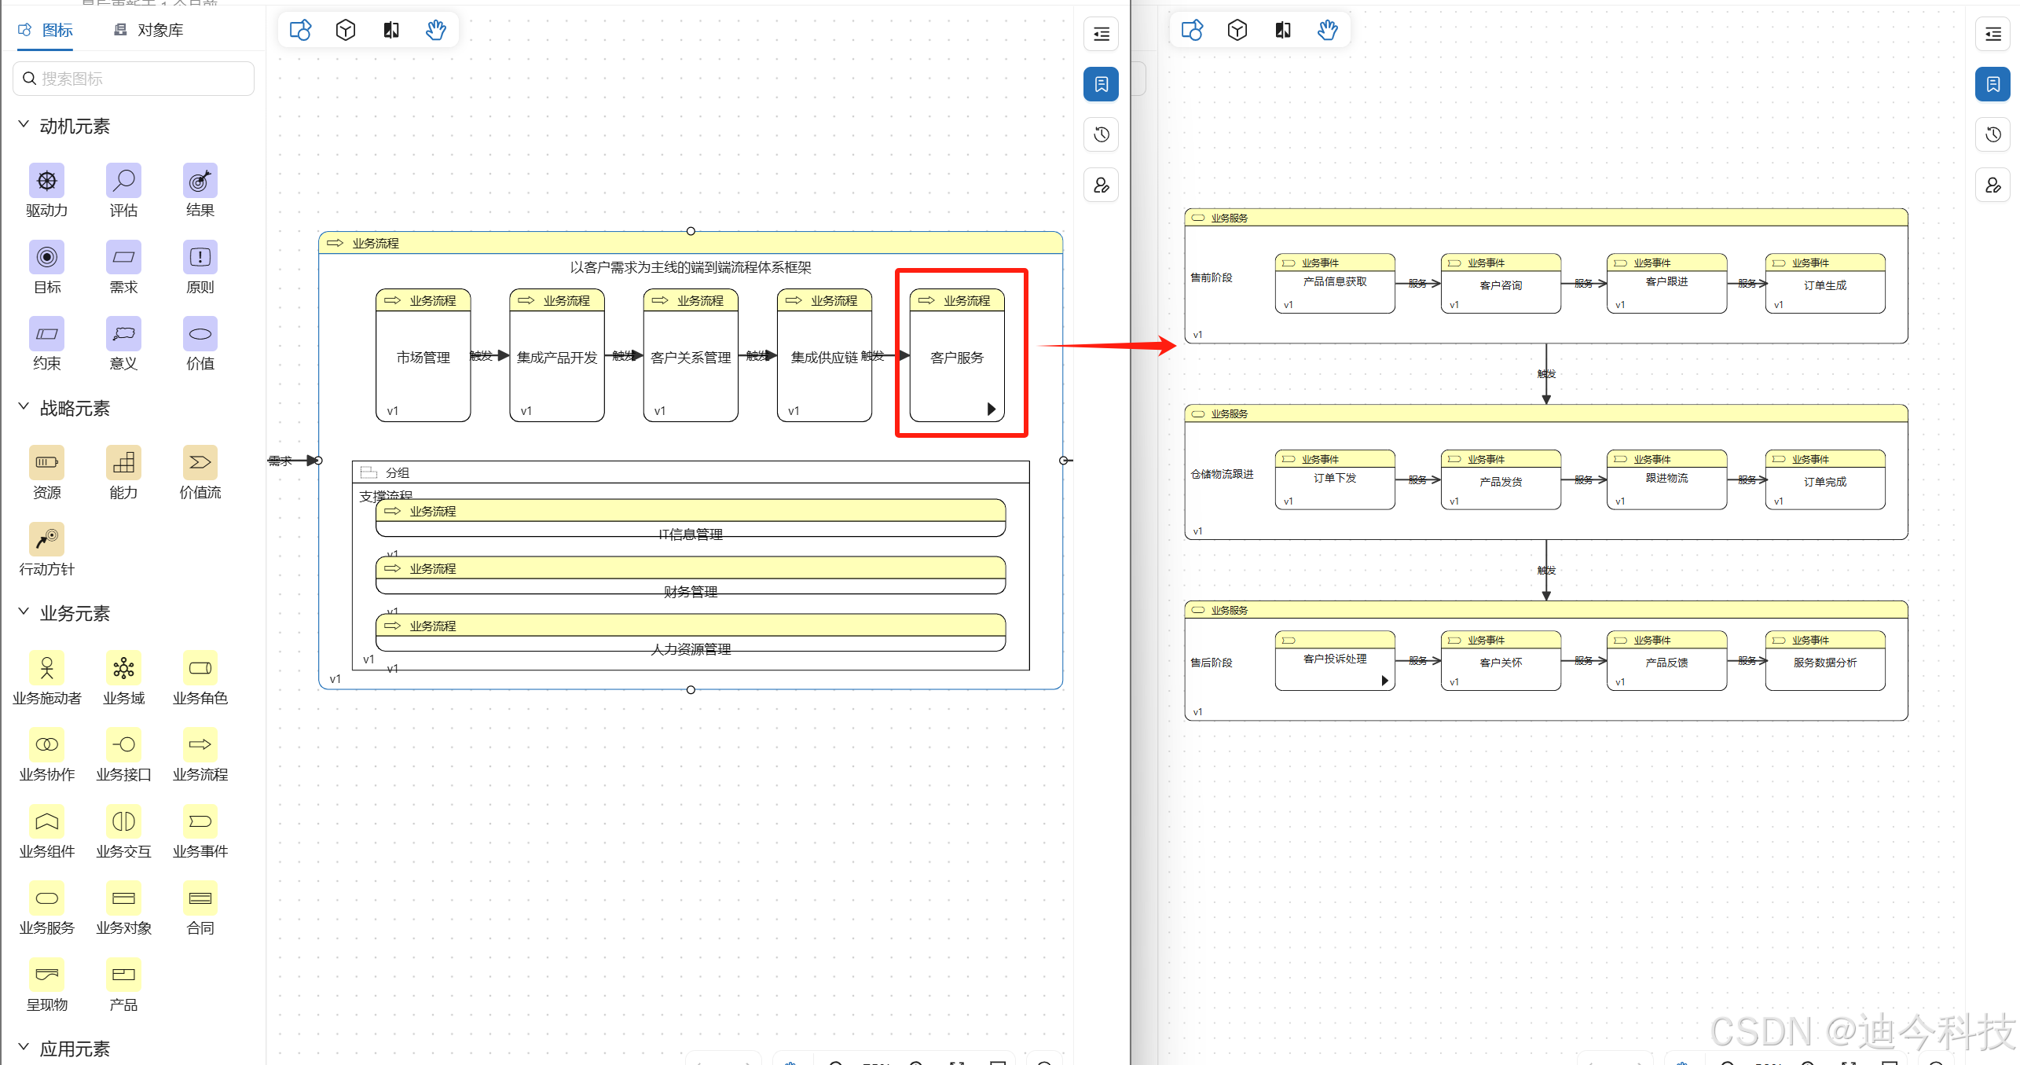Activate the hand pan tool in left toolbar
Screen dimensions: 2020x1065
(x=436, y=31)
